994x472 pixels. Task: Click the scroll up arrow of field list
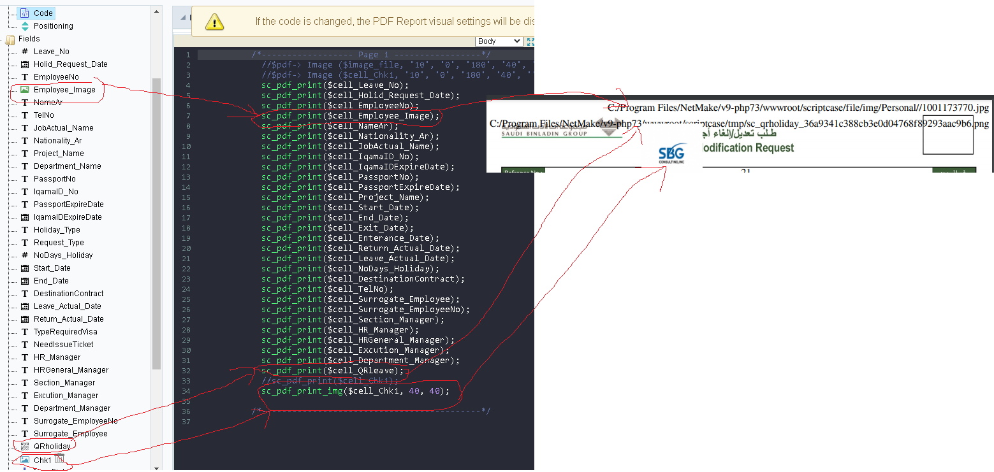click(x=157, y=11)
